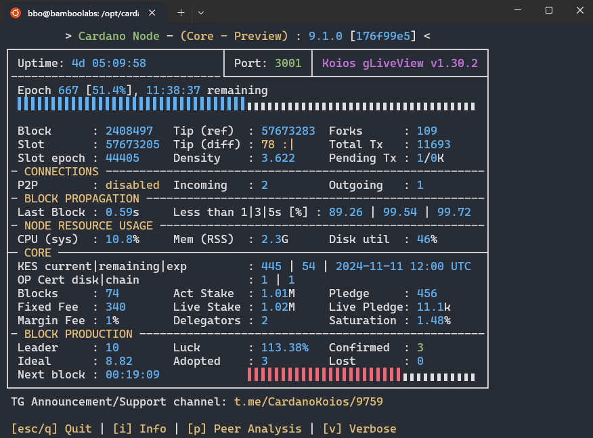Click the Leader value 10

pos(112,347)
